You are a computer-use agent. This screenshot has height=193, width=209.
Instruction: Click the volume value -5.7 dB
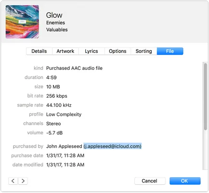[54, 133]
